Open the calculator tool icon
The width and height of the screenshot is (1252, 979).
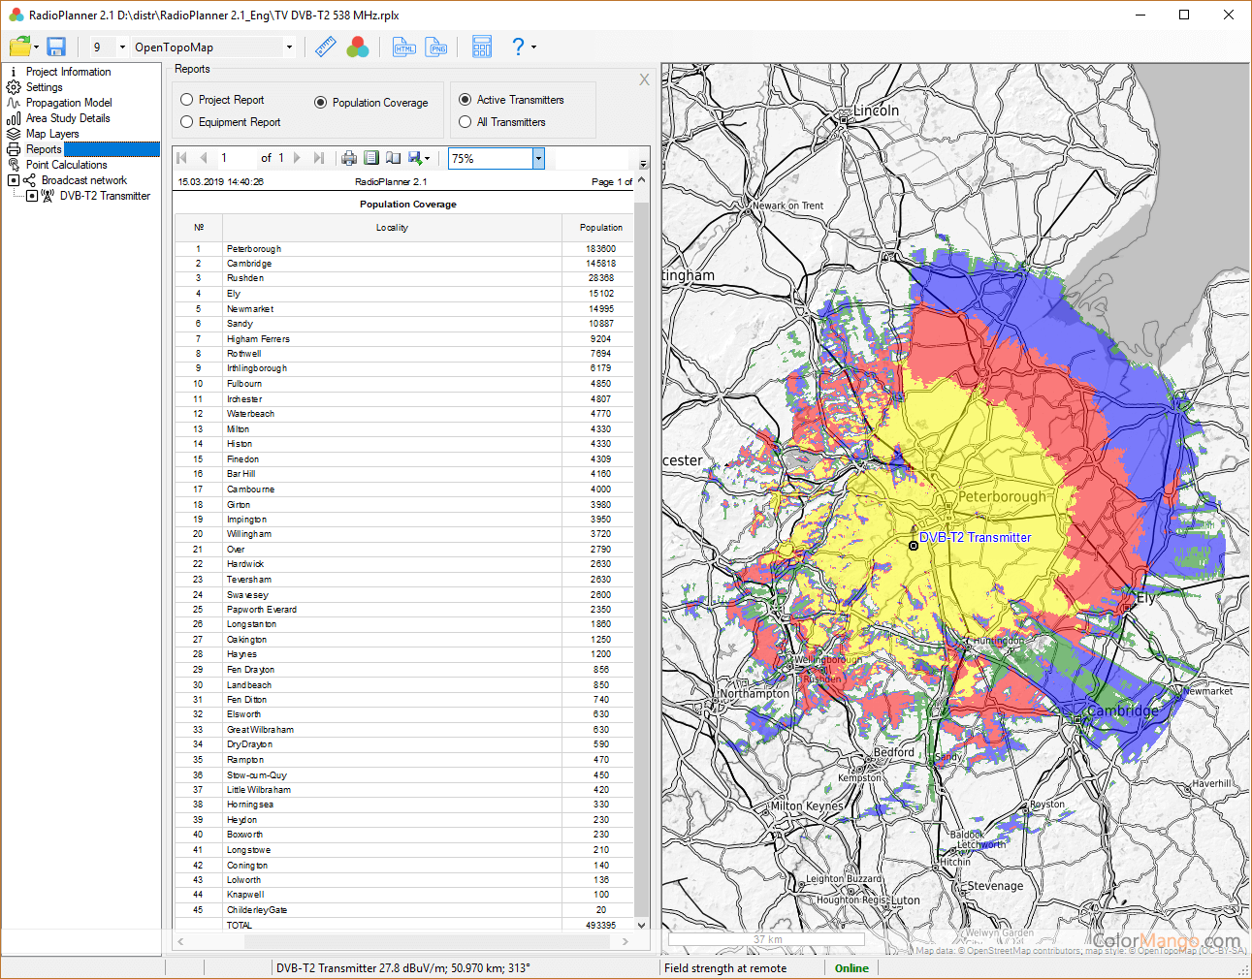point(482,47)
